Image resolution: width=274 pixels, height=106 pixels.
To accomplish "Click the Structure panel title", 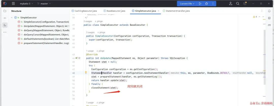I will pos(16,11).
